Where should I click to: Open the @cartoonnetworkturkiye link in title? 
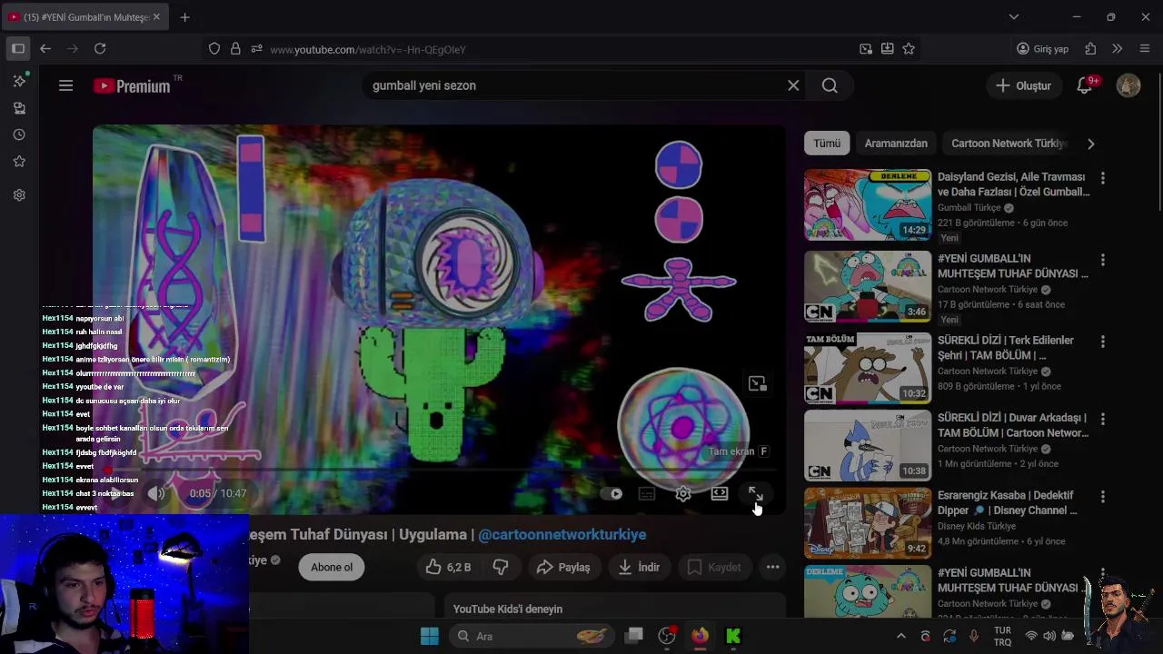[x=562, y=534]
